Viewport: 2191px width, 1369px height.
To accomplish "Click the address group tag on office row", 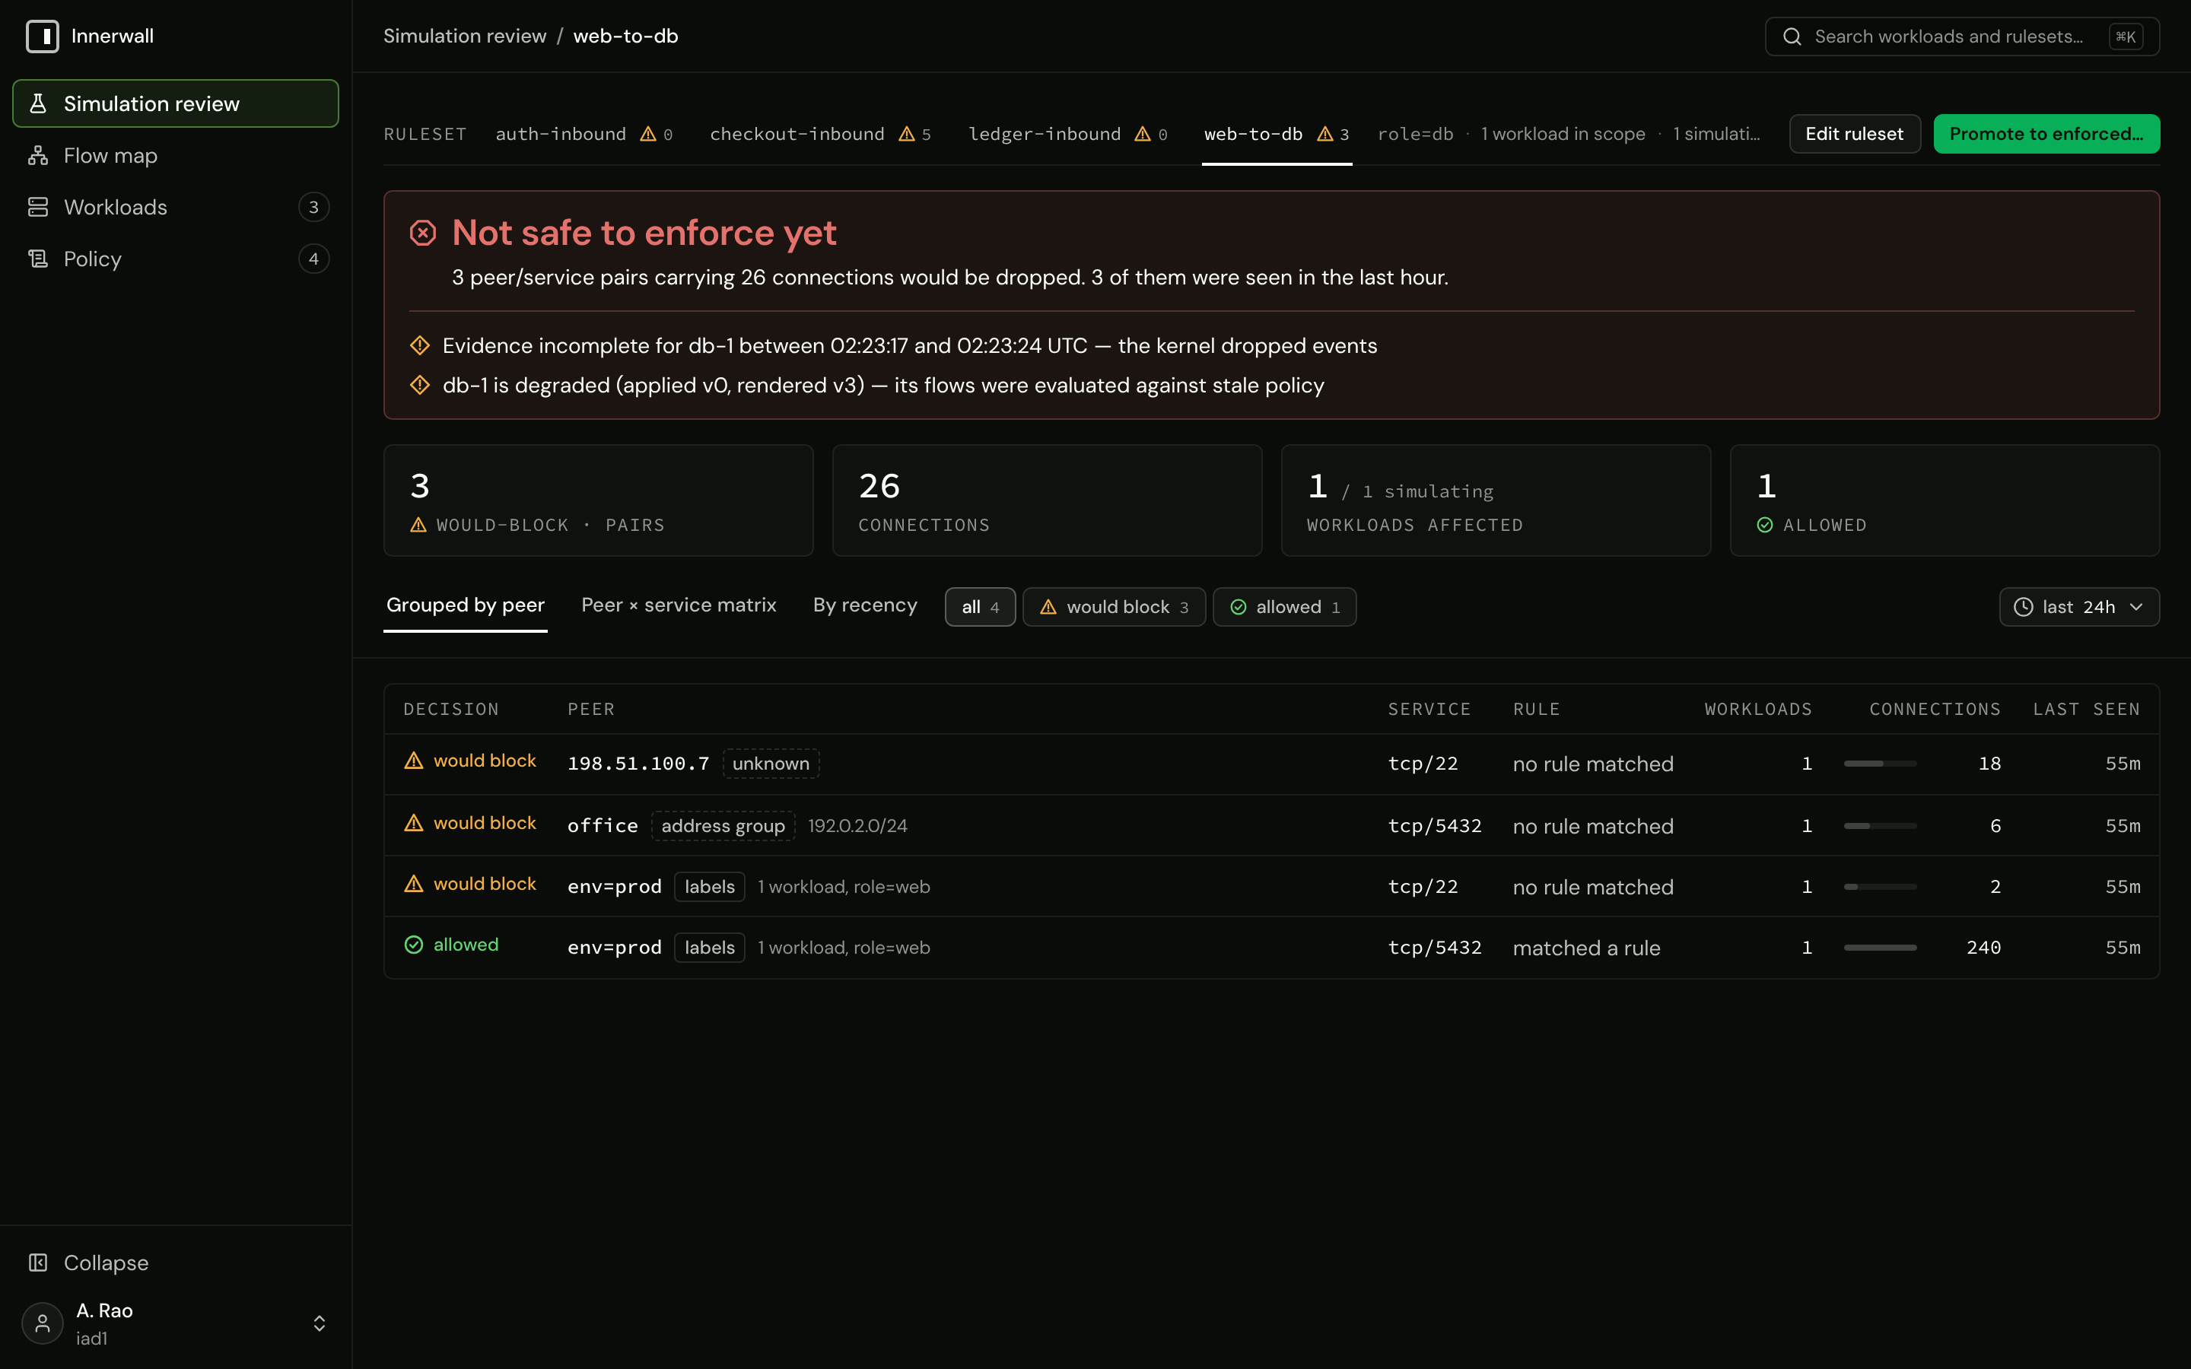I will point(723,826).
